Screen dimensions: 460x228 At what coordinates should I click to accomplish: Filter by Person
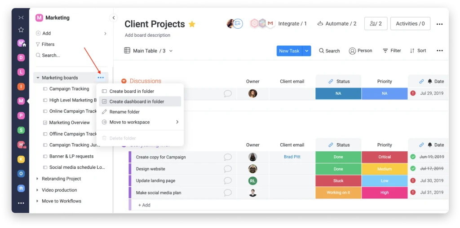click(361, 51)
